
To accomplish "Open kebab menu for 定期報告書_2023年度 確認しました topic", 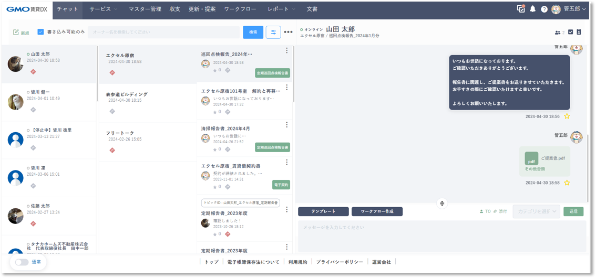I will tap(287, 210).
